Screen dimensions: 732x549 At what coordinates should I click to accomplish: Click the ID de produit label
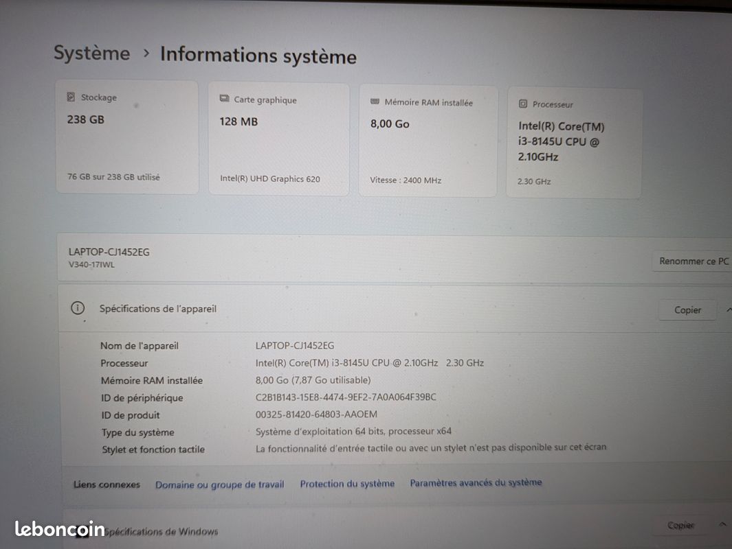[130, 415]
